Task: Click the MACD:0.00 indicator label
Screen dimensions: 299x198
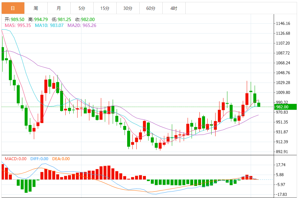Action: coord(16,159)
